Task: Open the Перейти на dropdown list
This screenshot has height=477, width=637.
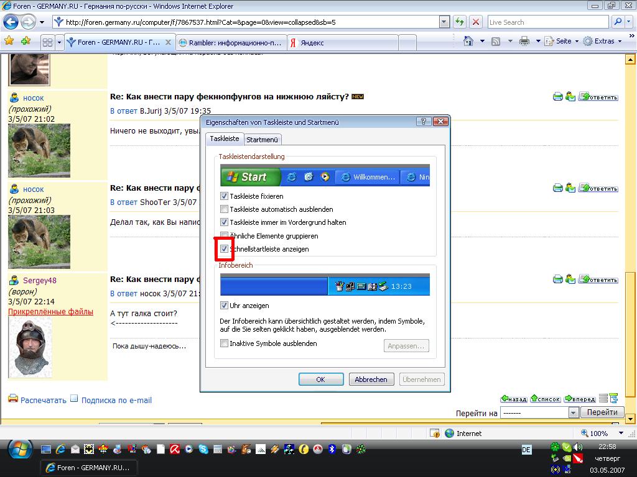Action: tap(574, 412)
